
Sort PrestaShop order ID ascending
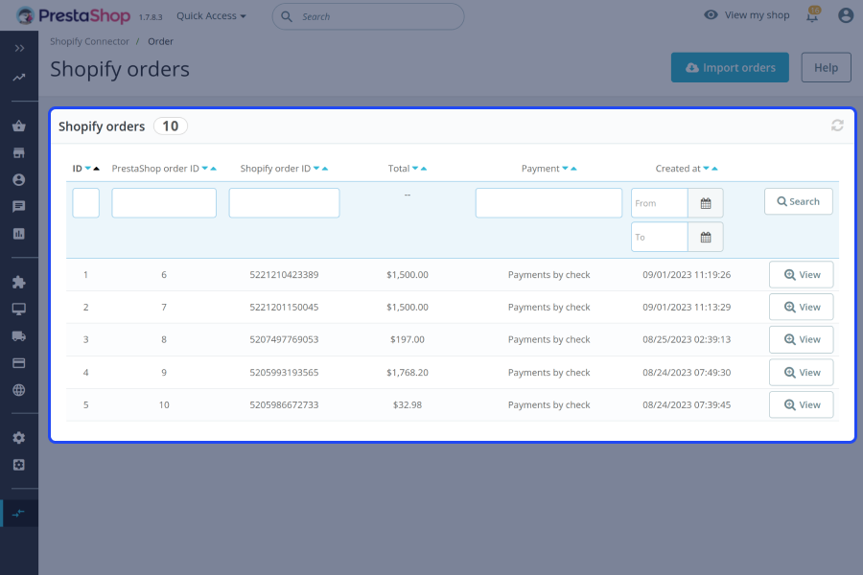(x=214, y=169)
